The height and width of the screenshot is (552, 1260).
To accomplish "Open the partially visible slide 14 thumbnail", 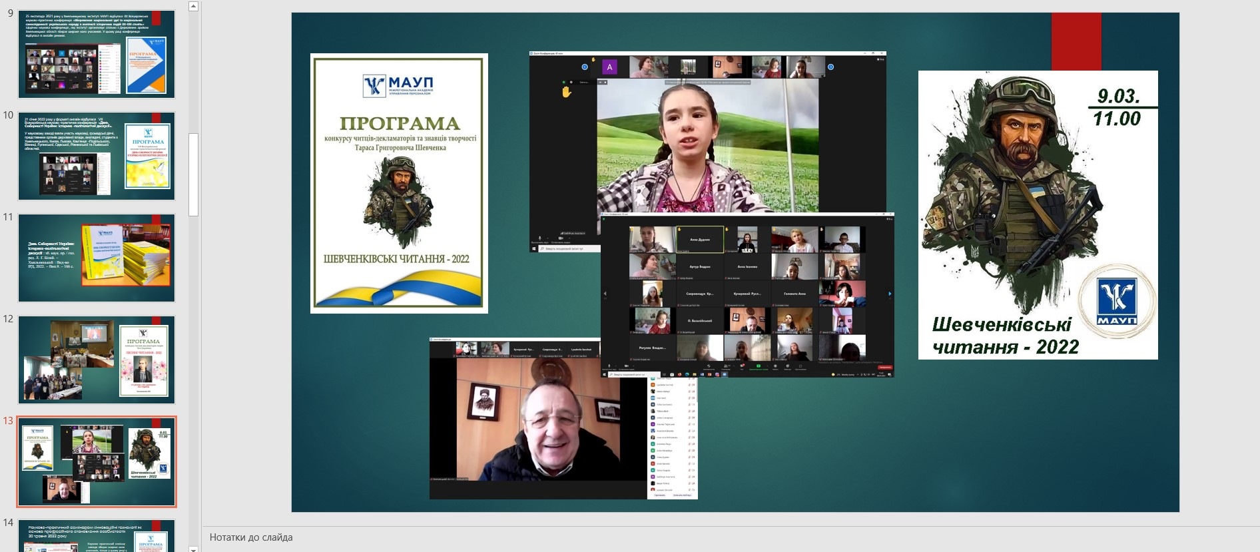I will [x=97, y=536].
